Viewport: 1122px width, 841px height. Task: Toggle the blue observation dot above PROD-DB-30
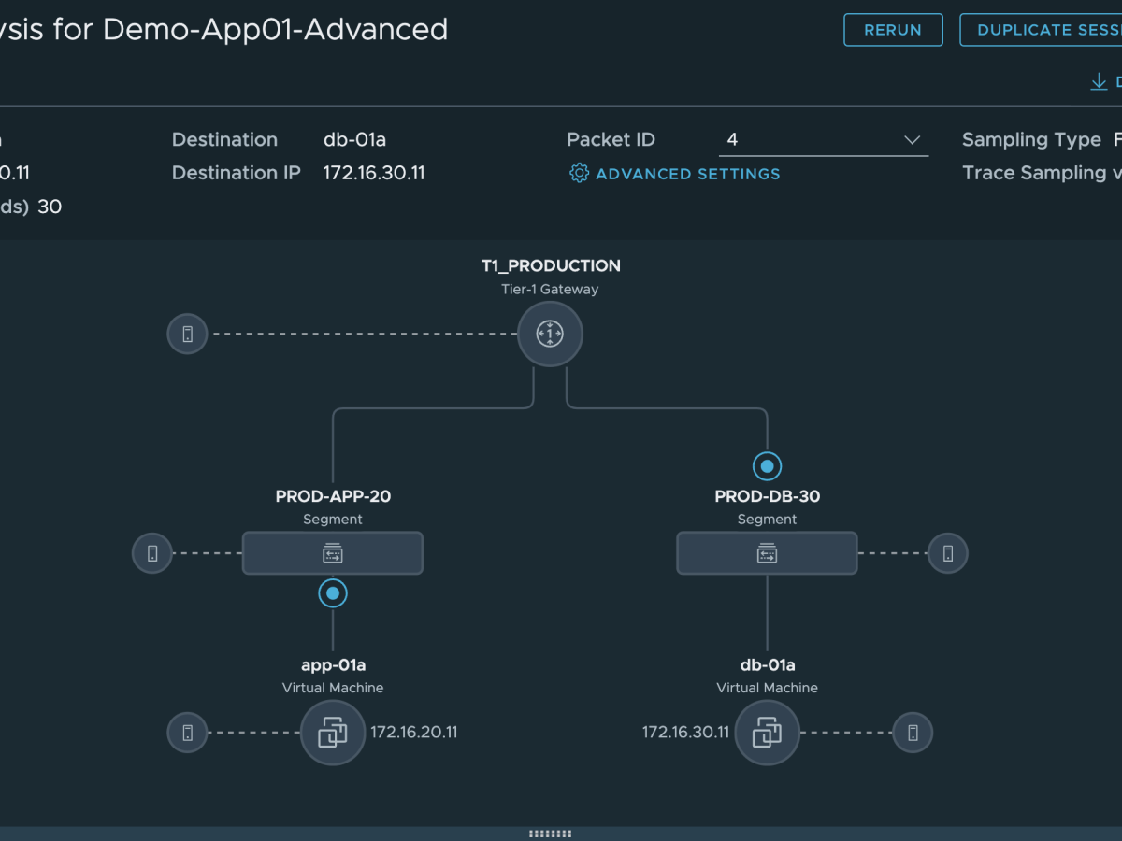(767, 465)
